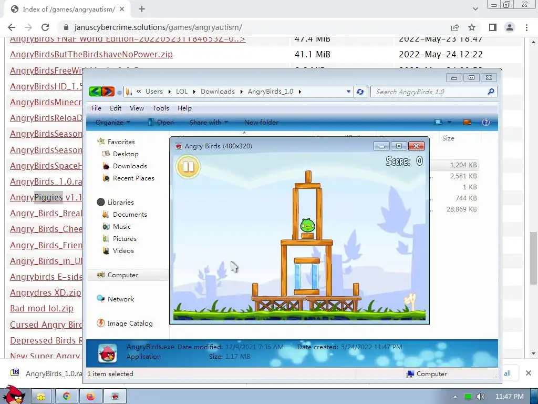Go back in the browser
The height and width of the screenshot is (404, 538).
point(12,27)
